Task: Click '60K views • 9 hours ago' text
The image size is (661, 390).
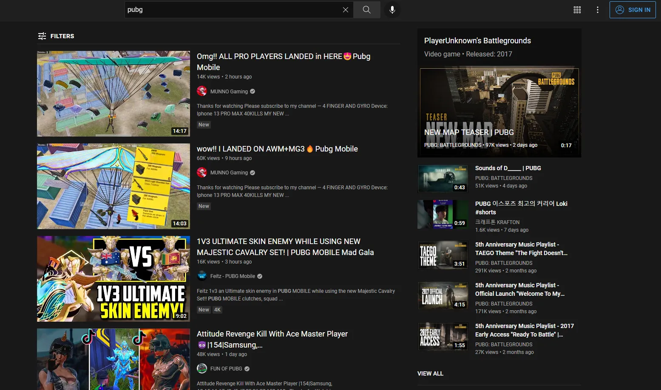Action: (224, 158)
